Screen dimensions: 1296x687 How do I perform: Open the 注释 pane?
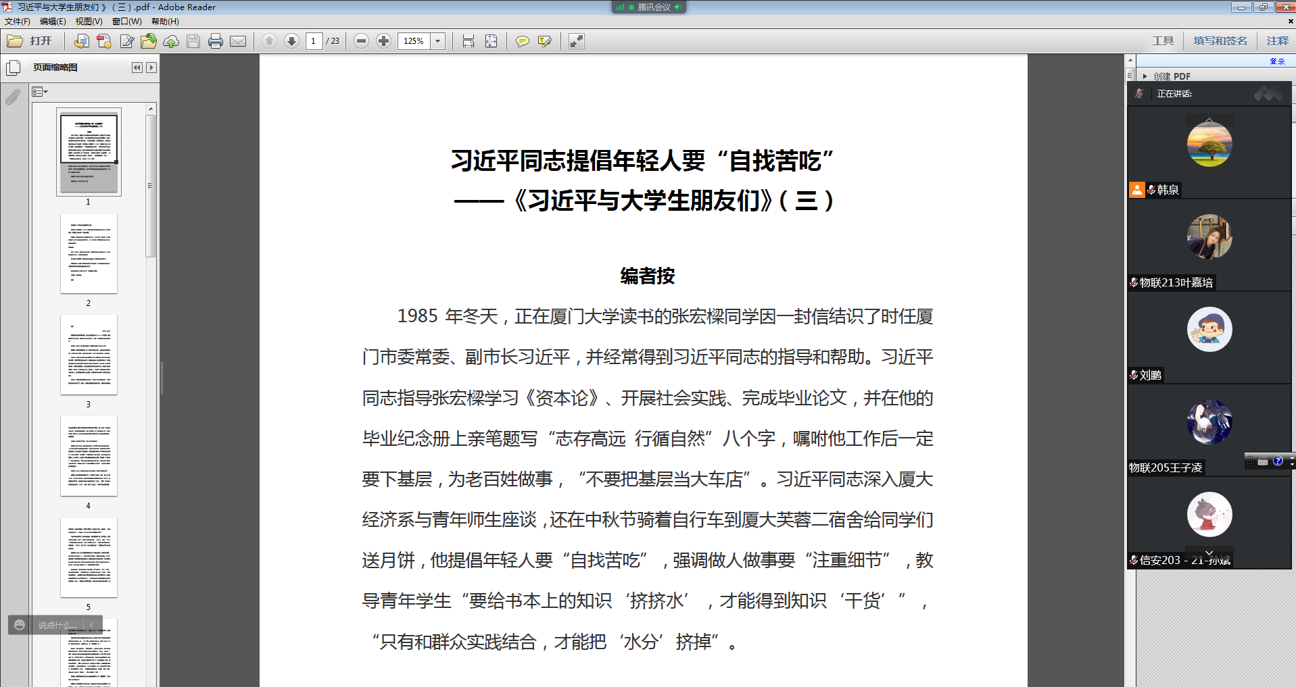[1277, 41]
